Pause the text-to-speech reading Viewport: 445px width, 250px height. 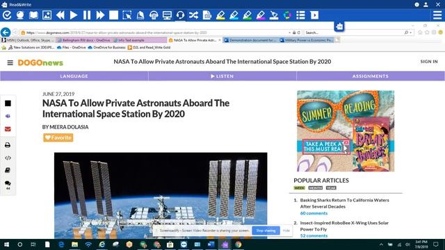(x=87, y=15)
